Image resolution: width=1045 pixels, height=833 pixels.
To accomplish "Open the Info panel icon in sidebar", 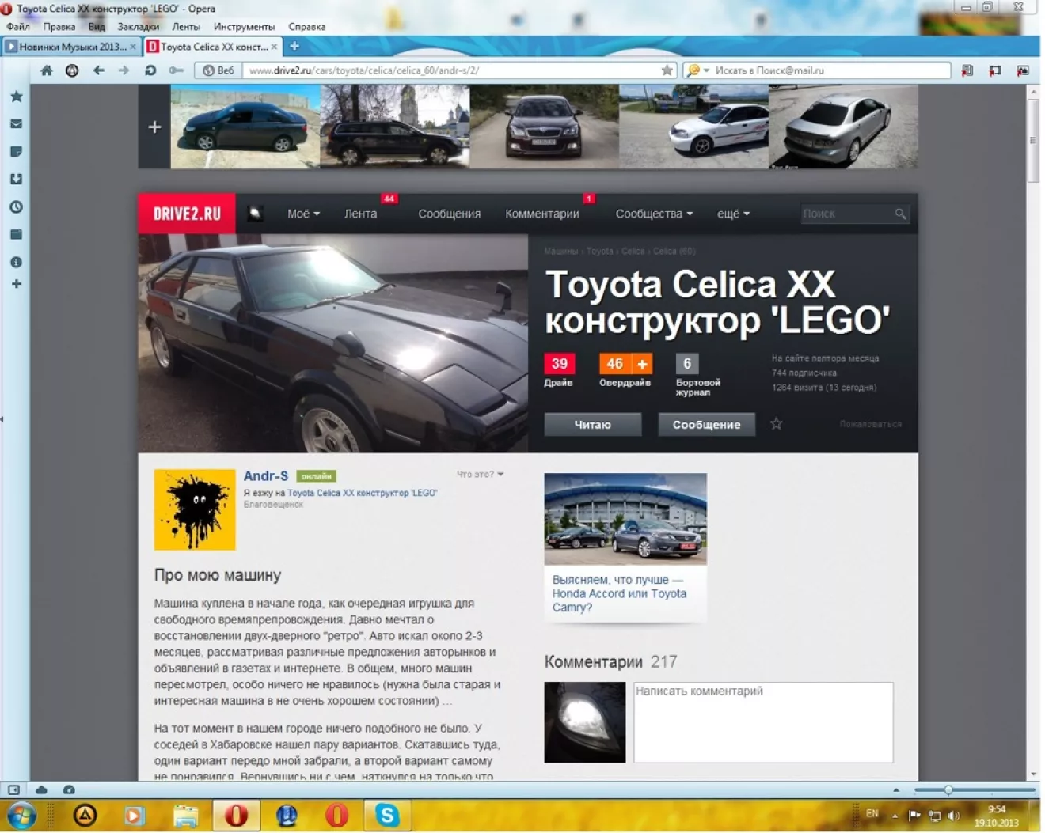I will point(16,262).
